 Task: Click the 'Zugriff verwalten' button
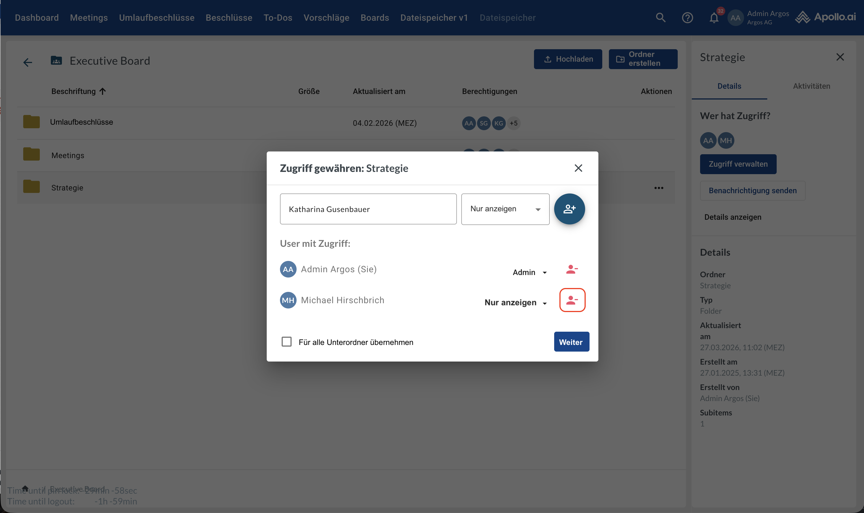pyautogui.click(x=738, y=164)
